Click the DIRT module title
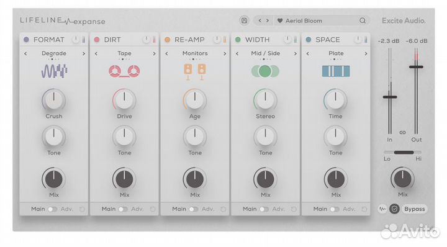 (x=112, y=40)
